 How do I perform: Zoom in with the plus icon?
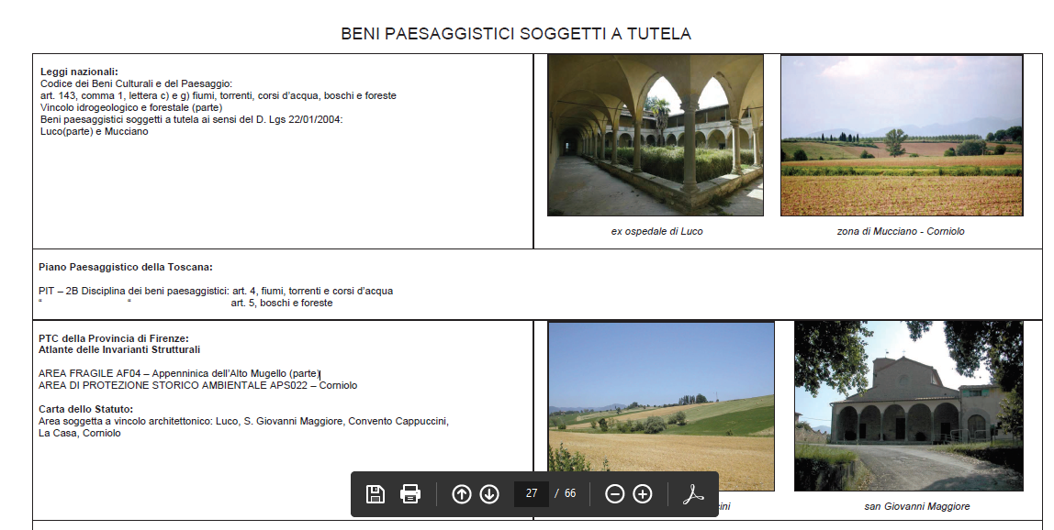(x=643, y=494)
